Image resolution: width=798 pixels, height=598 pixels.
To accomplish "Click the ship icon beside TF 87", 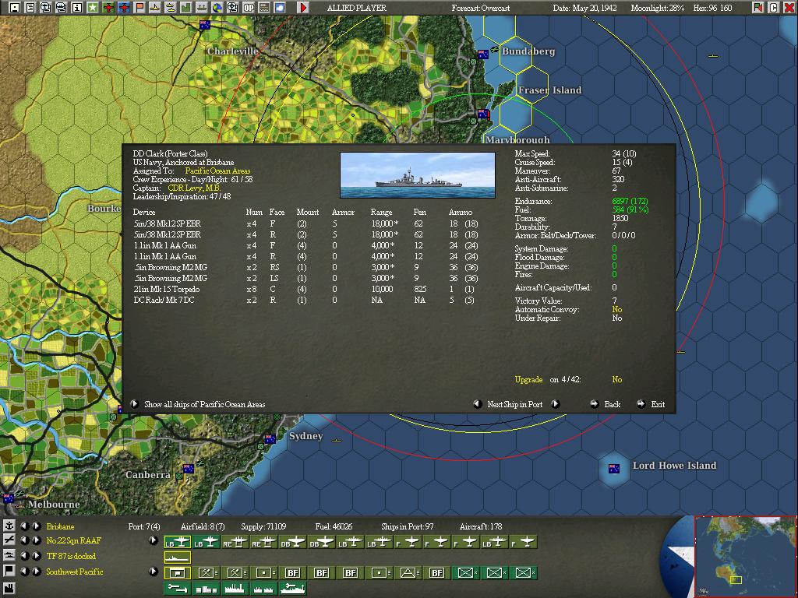I will click(9, 556).
